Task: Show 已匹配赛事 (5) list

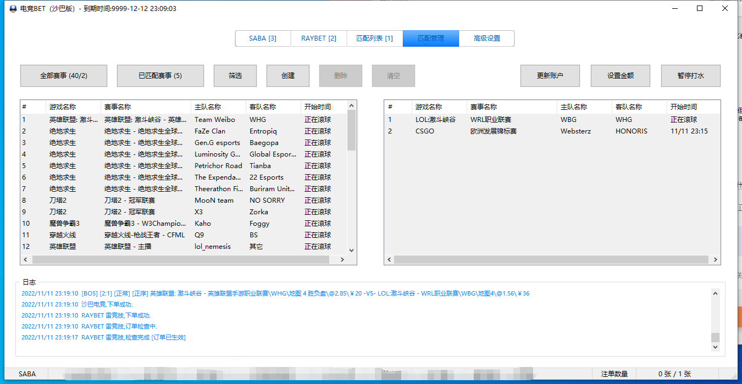Action: (160, 76)
